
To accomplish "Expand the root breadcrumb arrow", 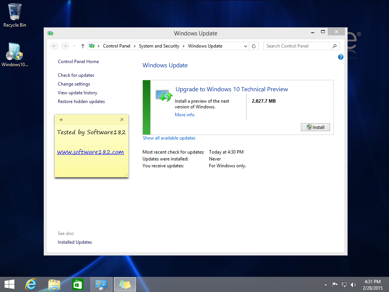I will (x=99, y=46).
